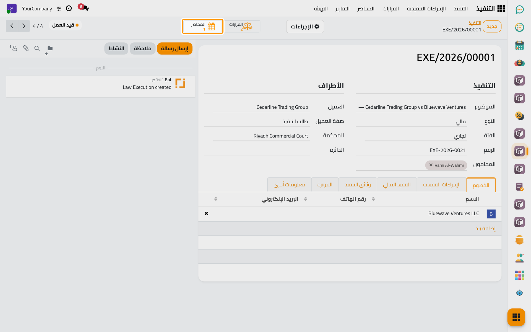Open صفة العميل field showing طالب التنفيذ
This screenshot has height=332, width=531.
(257, 121)
